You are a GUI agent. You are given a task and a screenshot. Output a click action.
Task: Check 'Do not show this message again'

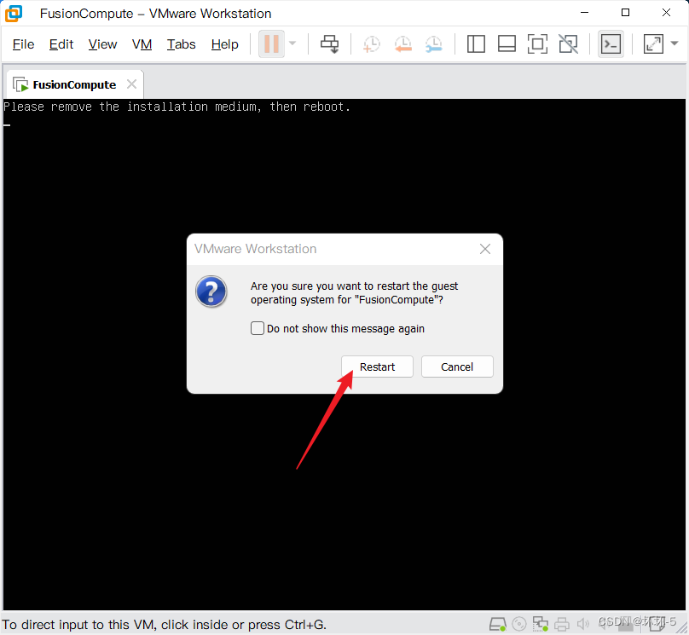(x=257, y=328)
